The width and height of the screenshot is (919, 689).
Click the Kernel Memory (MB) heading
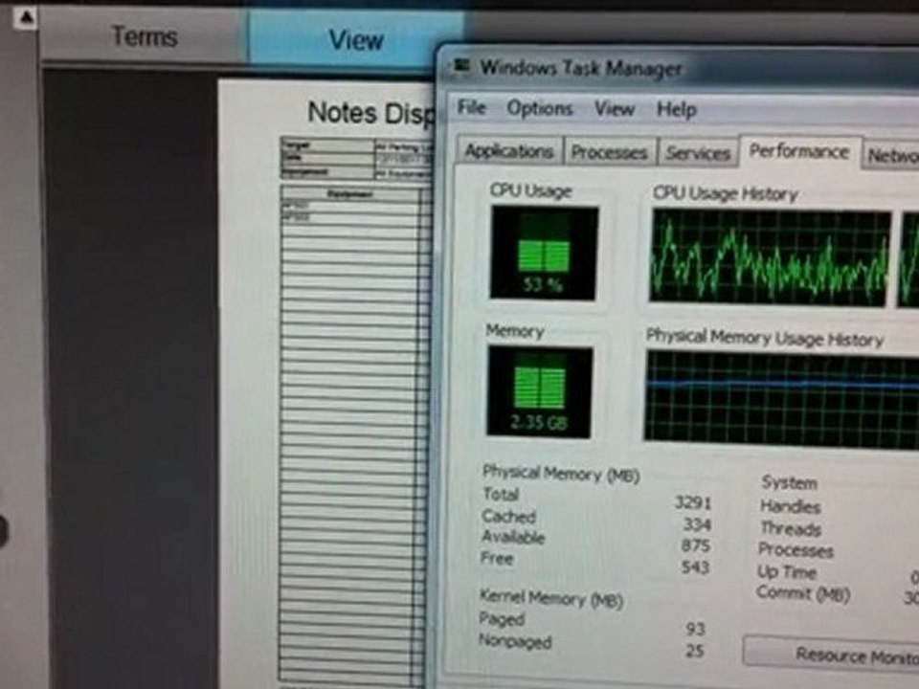[551, 597]
